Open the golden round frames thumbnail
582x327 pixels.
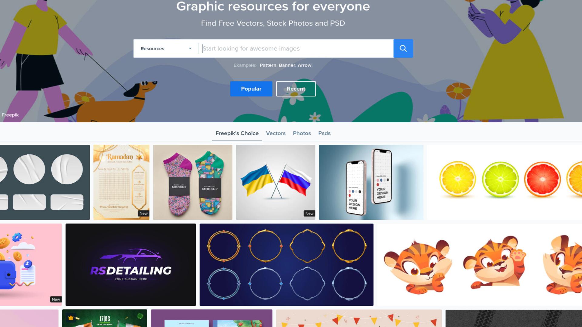point(286,265)
